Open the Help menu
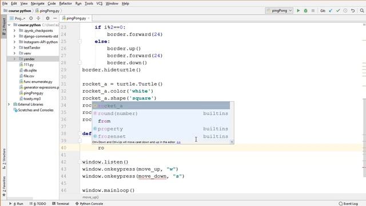This screenshot has width=366, height=206. click(125, 3)
